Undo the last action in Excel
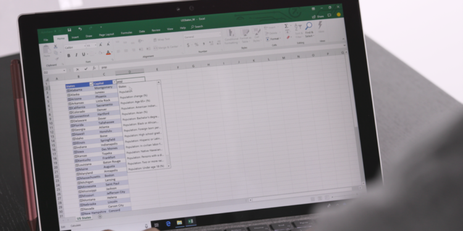463x231 pixels. [80, 29]
